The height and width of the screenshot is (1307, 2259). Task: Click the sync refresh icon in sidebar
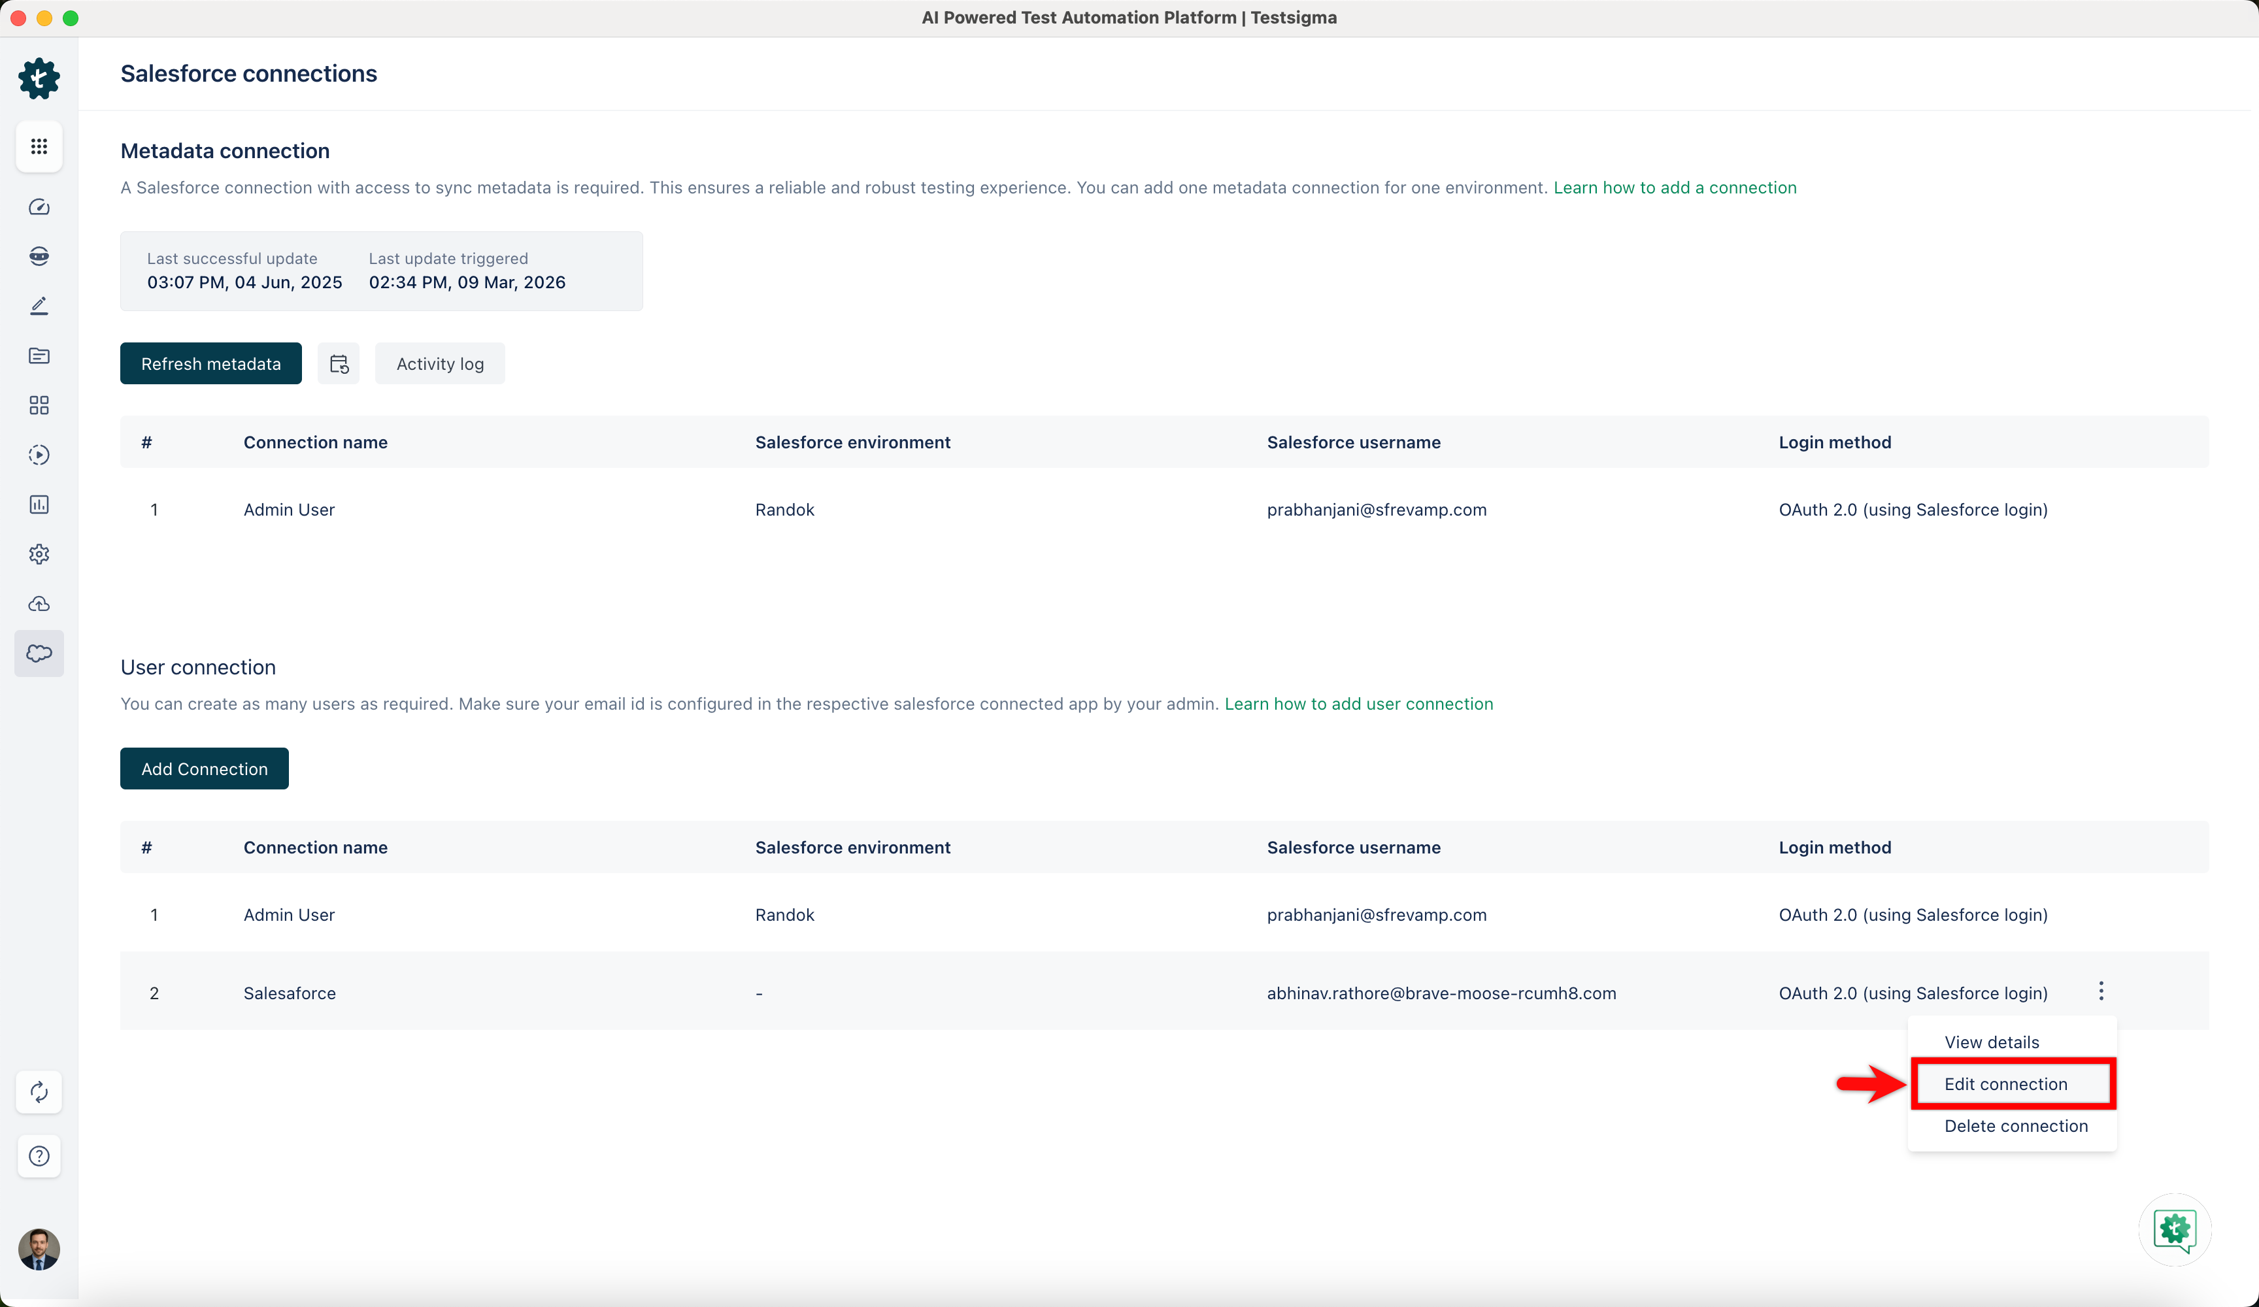click(x=39, y=1092)
